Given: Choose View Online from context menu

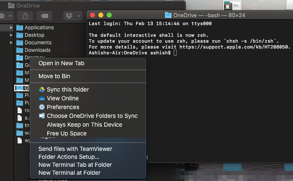Looking at the screenshot, I should coord(88,98).
